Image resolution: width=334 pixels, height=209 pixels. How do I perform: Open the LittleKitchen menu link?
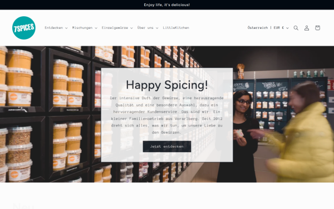coord(176,28)
